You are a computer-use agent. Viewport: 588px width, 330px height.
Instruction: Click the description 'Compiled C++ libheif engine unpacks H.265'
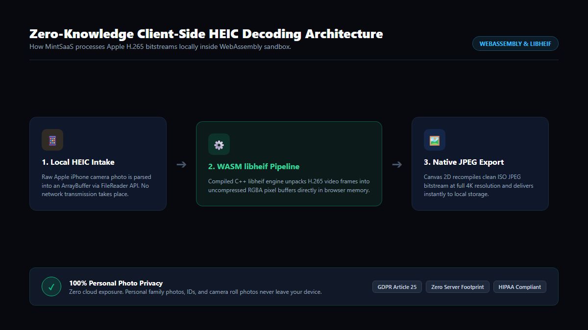tap(289, 186)
